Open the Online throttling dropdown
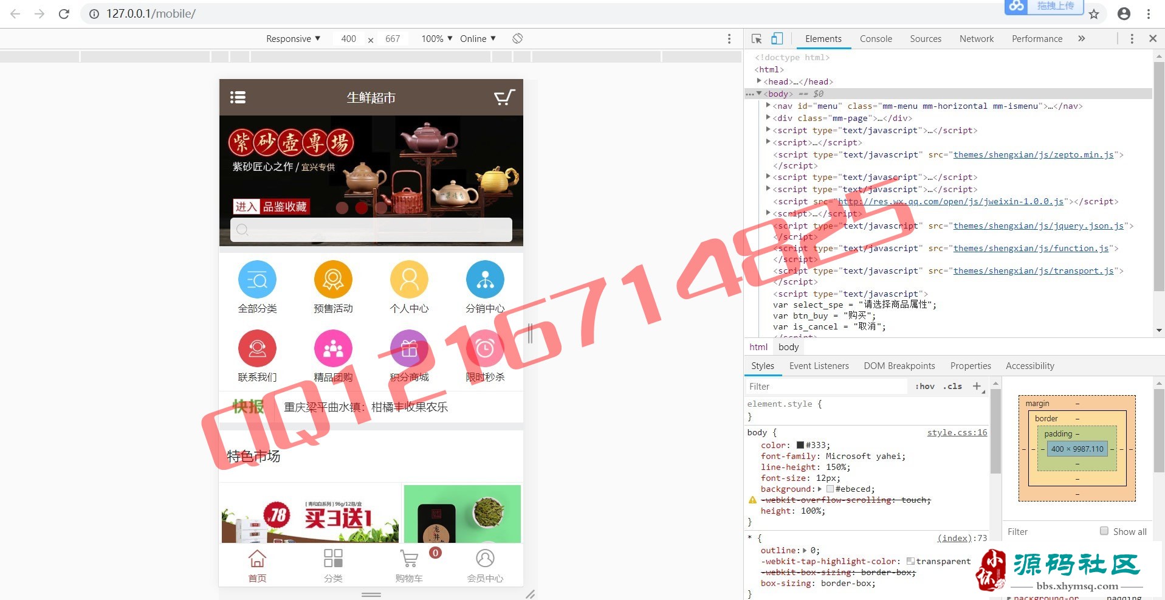The image size is (1165, 600). click(x=478, y=38)
